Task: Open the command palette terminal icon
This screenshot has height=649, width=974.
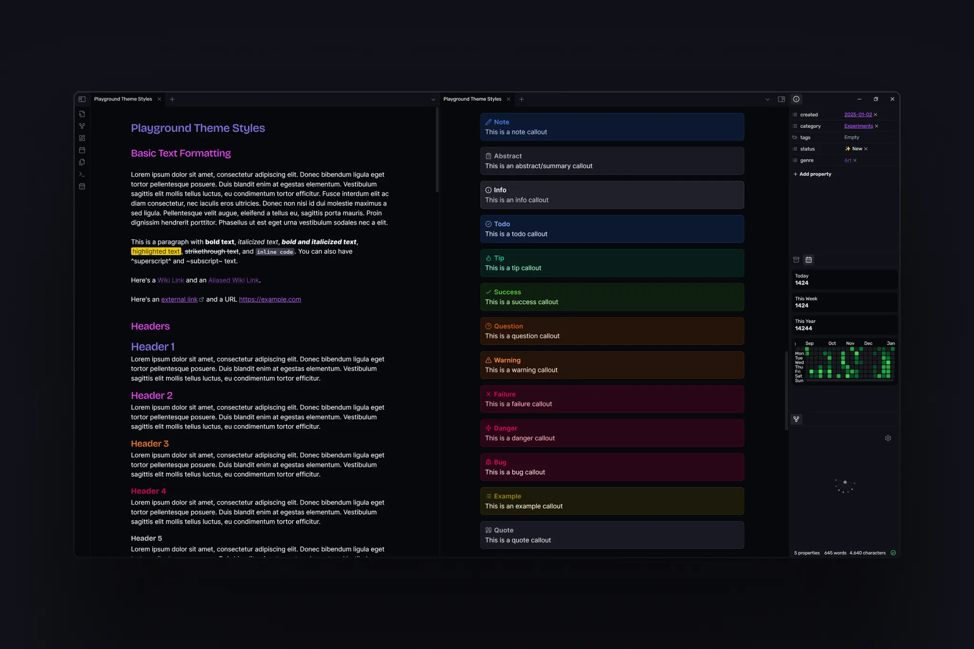Action: [x=82, y=174]
